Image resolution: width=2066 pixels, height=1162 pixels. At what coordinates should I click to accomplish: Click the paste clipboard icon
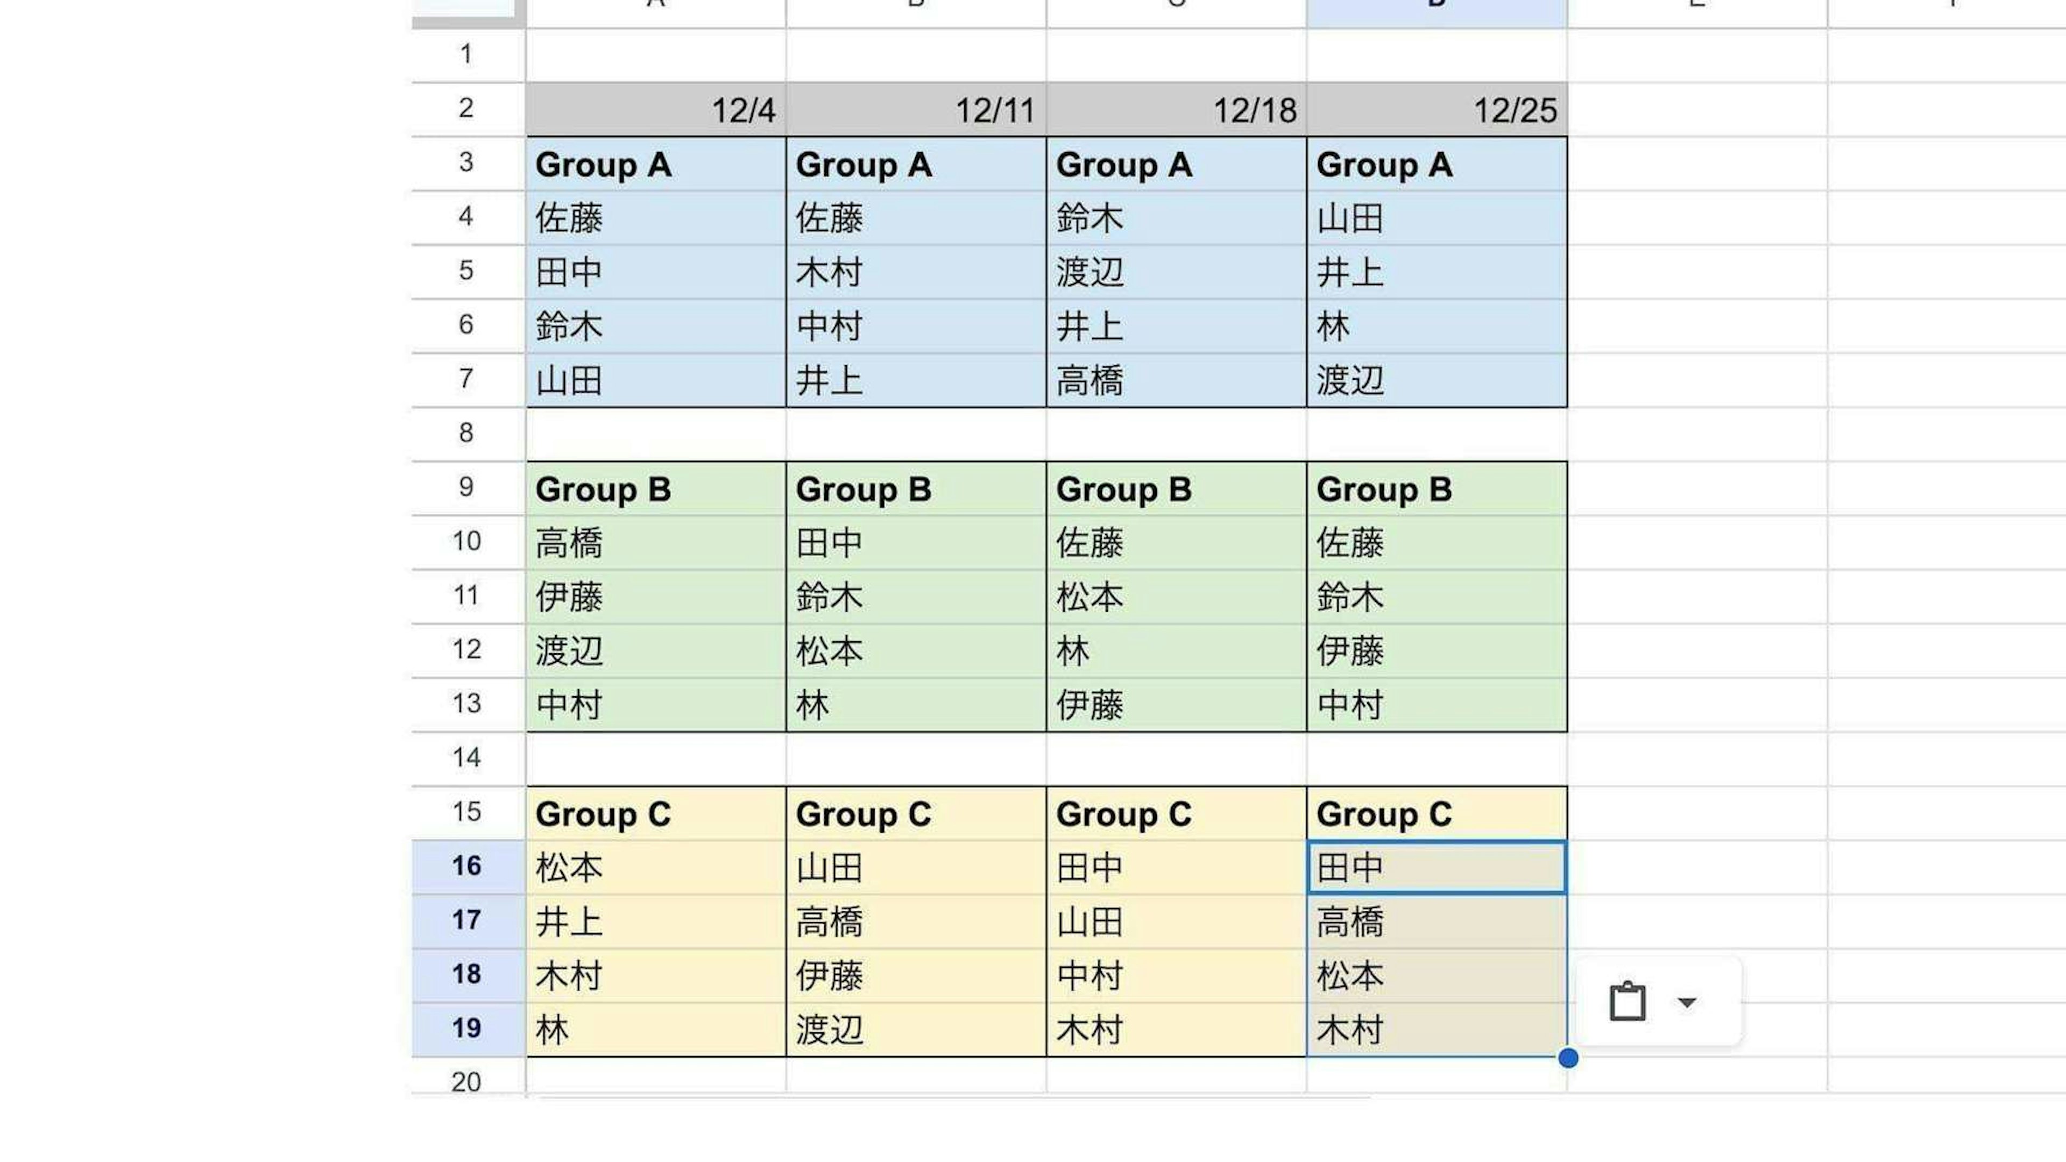[x=1626, y=1002]
